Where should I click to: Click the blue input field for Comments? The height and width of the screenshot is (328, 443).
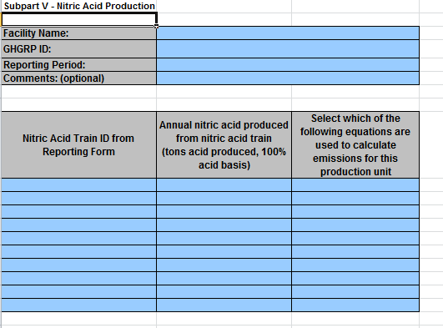(288, 78)
